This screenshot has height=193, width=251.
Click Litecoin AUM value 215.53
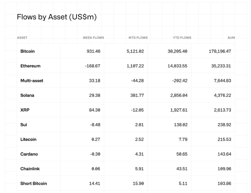(x=225, y=139)
